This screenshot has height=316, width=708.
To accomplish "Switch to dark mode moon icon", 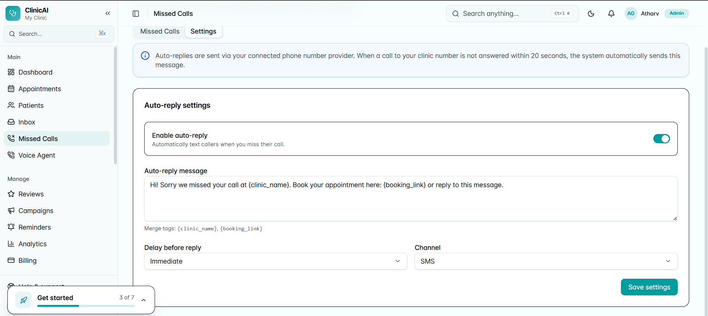I will coord(591,14).
